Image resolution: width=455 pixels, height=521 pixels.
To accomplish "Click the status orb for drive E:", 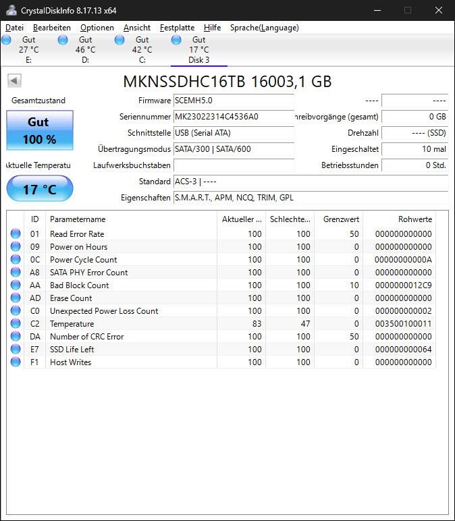I will click(6, 40).
